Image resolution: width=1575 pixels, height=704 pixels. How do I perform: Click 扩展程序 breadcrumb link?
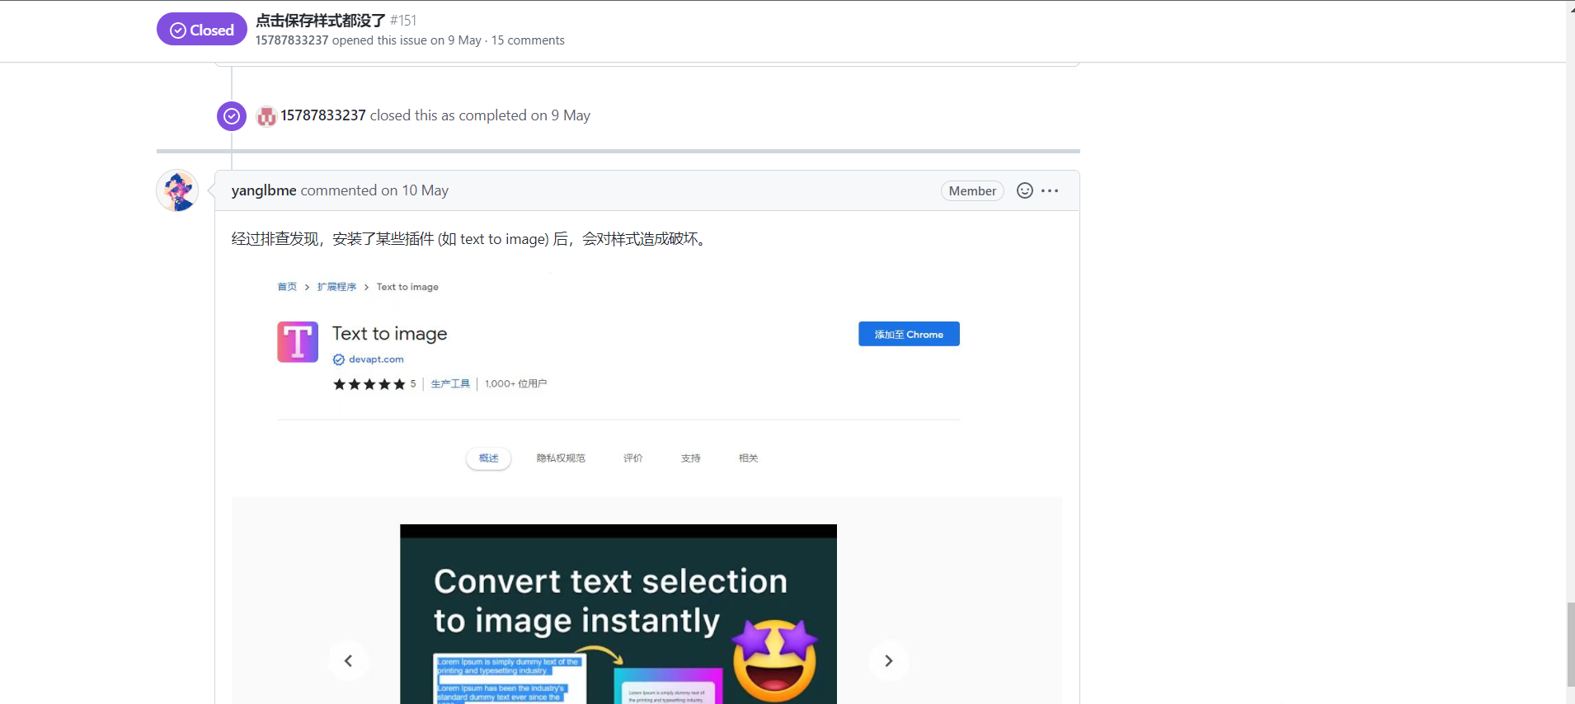click(336, 287)
